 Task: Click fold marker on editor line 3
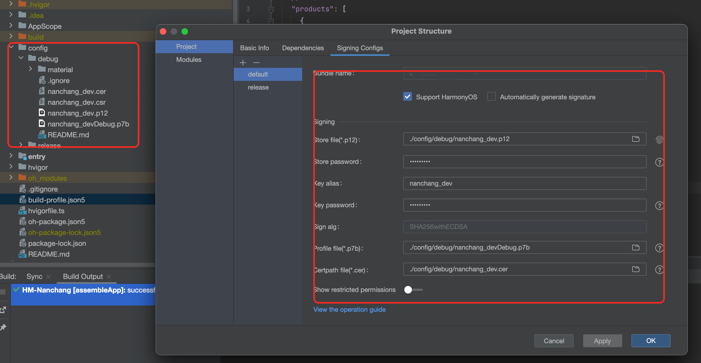pos(271,9)
